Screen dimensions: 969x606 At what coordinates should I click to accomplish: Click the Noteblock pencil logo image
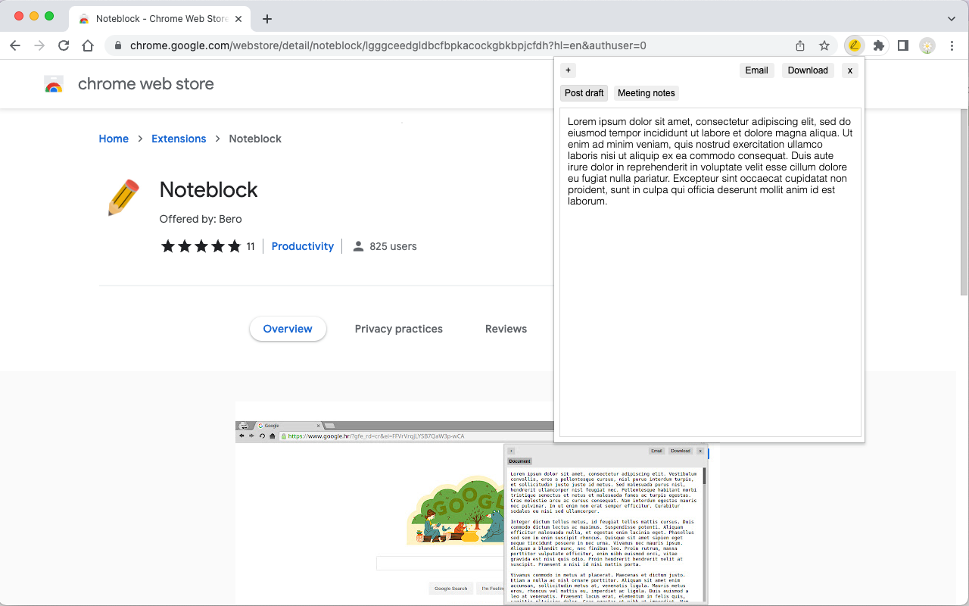point(124,197)
